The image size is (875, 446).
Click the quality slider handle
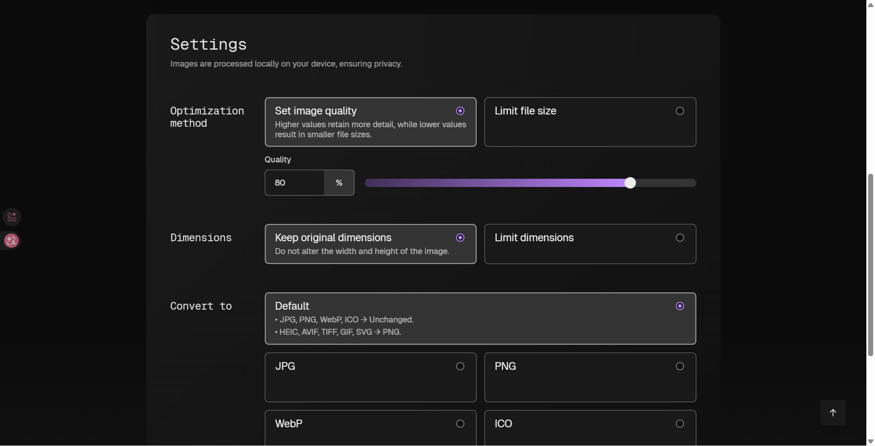point(630,183)
